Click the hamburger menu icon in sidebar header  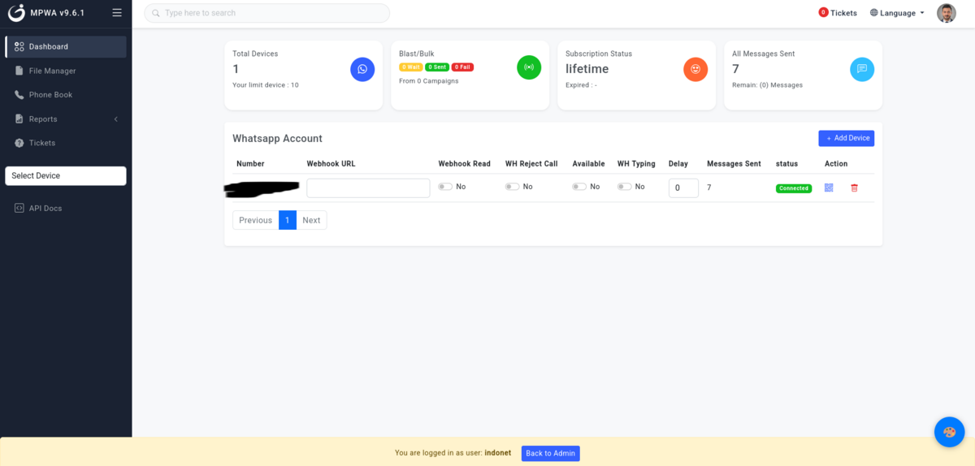point(117,13)
